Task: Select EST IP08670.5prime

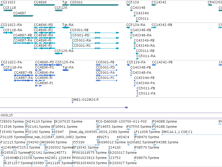Action: coord(147,158)
